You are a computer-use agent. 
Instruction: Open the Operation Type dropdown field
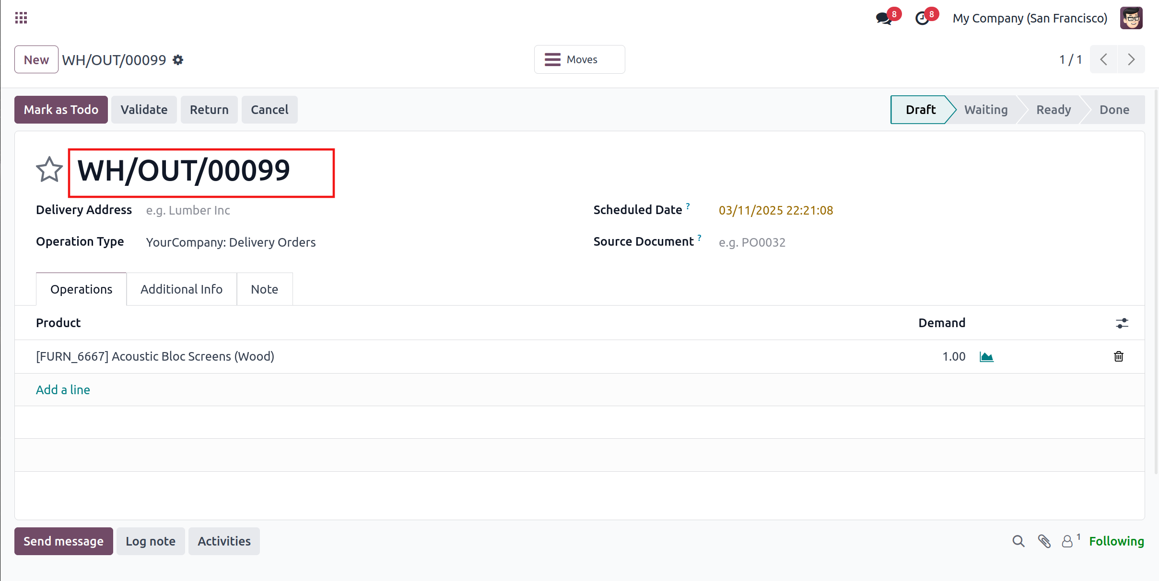[x=231, y=242]
